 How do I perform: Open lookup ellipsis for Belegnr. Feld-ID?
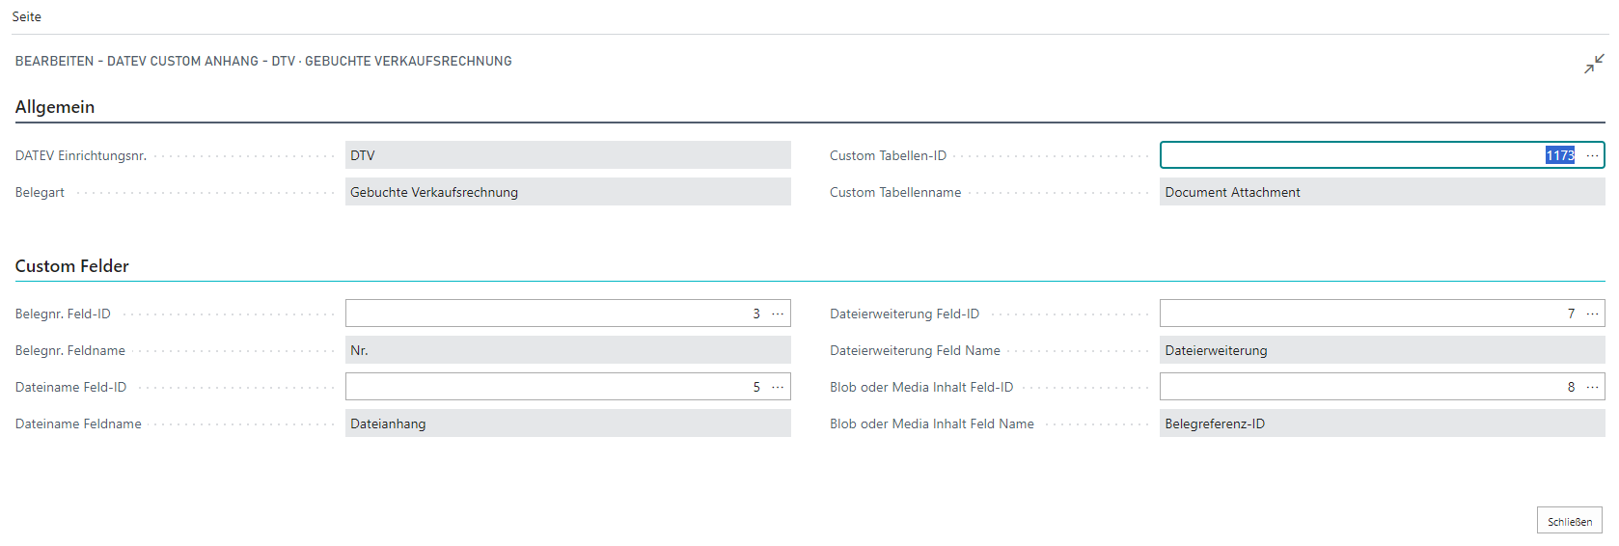pos(778,314)
